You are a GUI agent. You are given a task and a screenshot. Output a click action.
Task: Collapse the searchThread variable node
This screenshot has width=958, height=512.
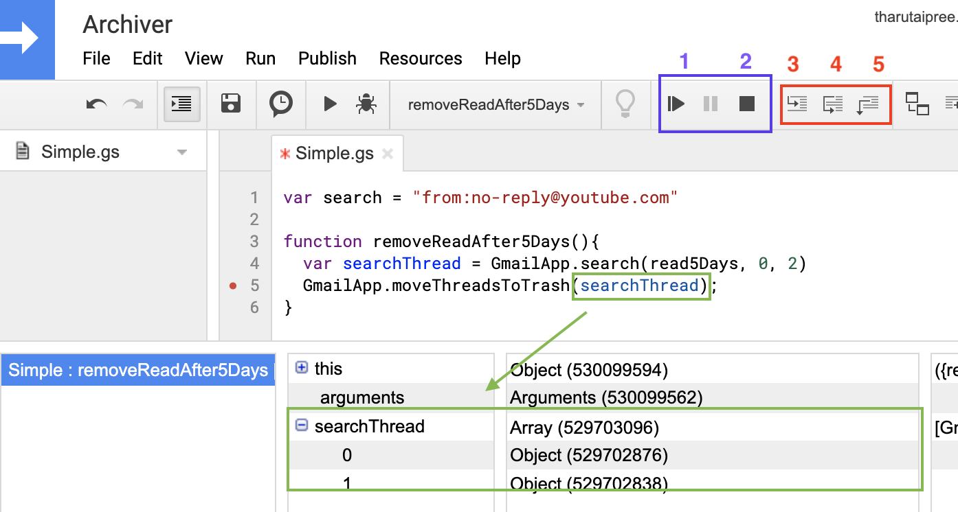coord(301,426)
